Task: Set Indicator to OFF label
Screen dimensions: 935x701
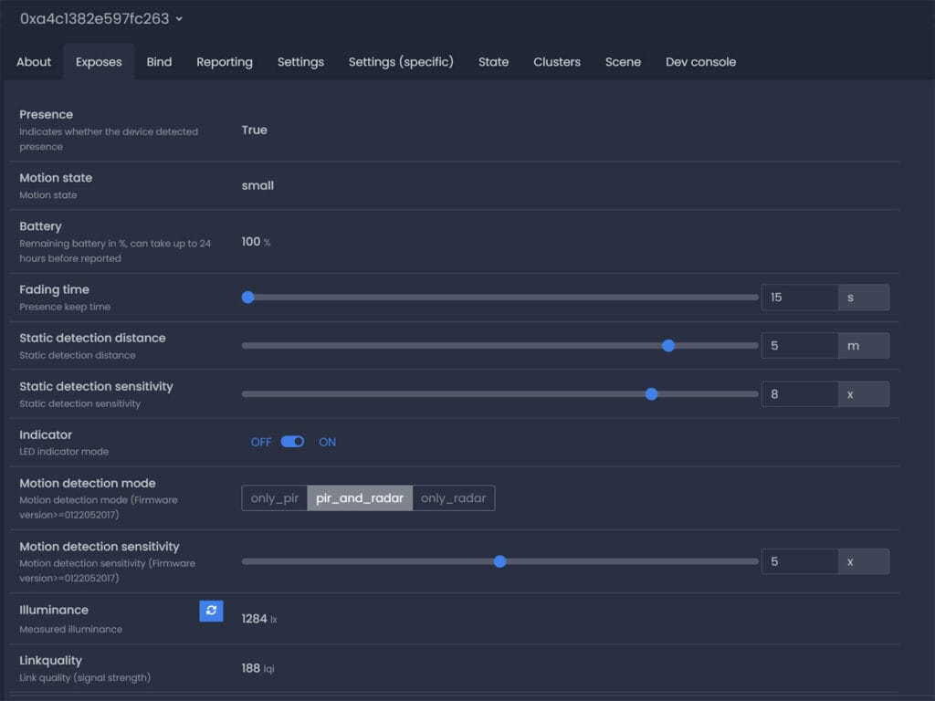Action: click(261, 442)
